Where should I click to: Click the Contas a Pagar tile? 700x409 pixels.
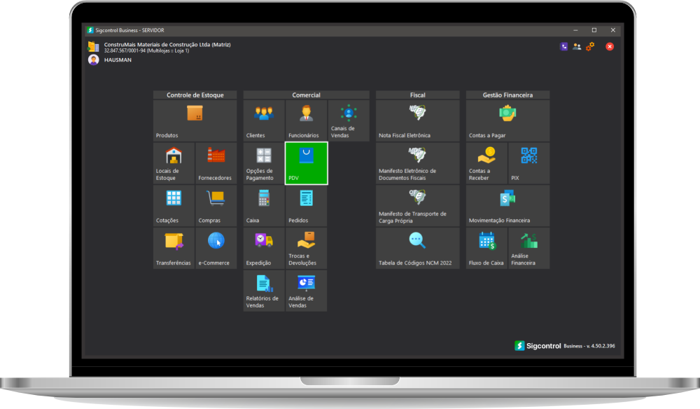pyautogui.click(x=507, y=120)
